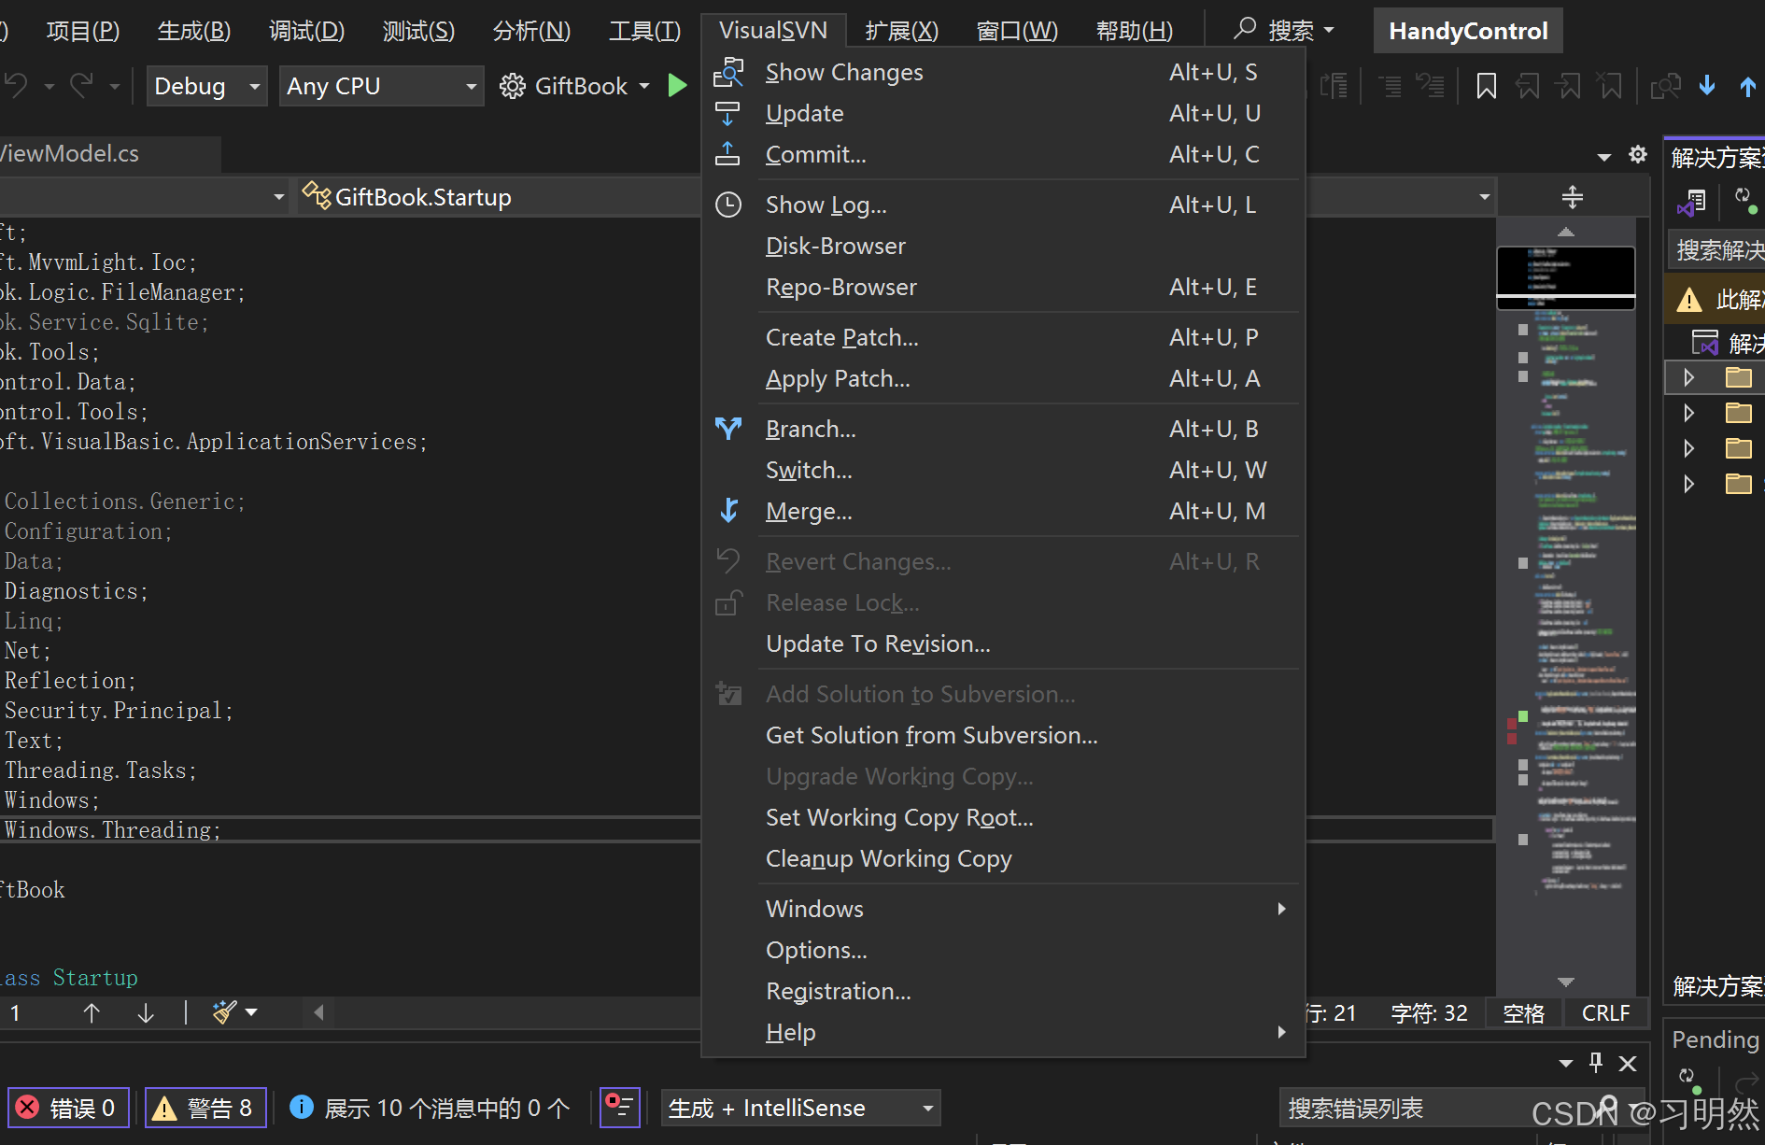The height and width of the screenshot is (1145, 1765).
Task: Go to next bookmark
Action: [x=1569, y=86]
